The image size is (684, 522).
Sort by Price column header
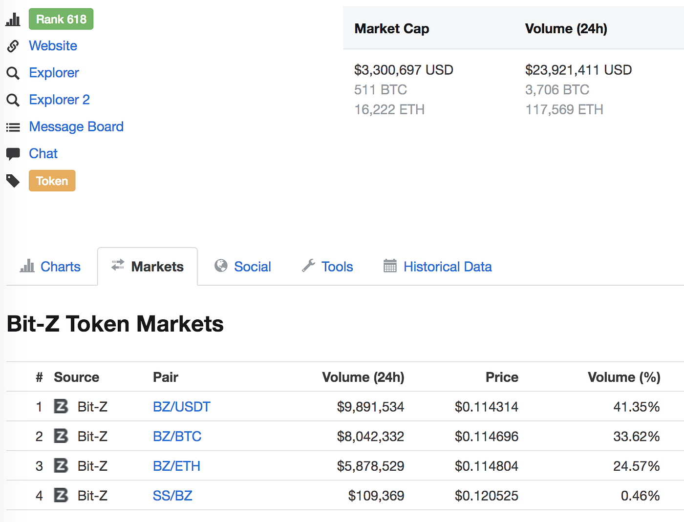502,377
